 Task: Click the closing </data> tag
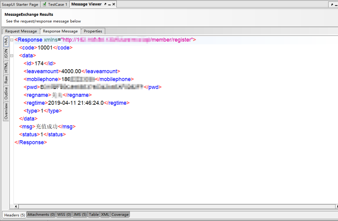coord(28,119)
